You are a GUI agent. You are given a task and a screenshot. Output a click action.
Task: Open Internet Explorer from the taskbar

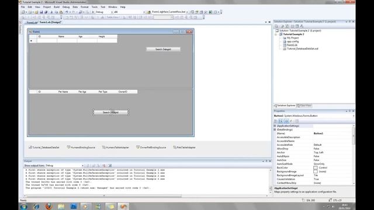tap(36, 206)
